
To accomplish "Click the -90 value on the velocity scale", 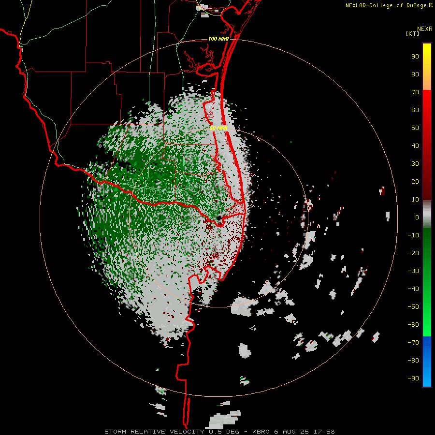I will 413,378.
